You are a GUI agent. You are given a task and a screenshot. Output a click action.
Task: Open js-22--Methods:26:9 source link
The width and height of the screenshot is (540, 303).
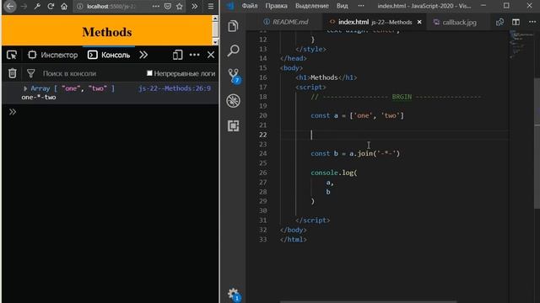click(x=175, y=88)
